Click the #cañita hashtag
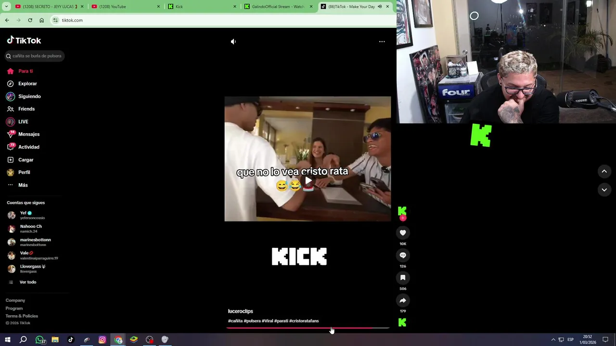 click(235, 321)
